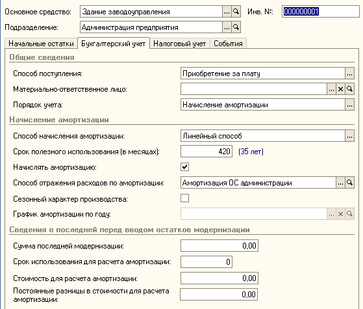Uncheck the Начислять амортизацию checkbox
This screenshot has width=363, height=309.
(x=184, y=167)
